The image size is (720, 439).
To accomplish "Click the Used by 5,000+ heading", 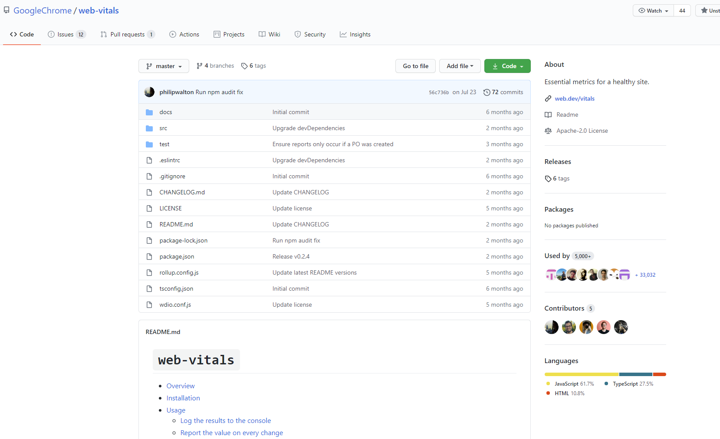I will click(x=569, y=256).
